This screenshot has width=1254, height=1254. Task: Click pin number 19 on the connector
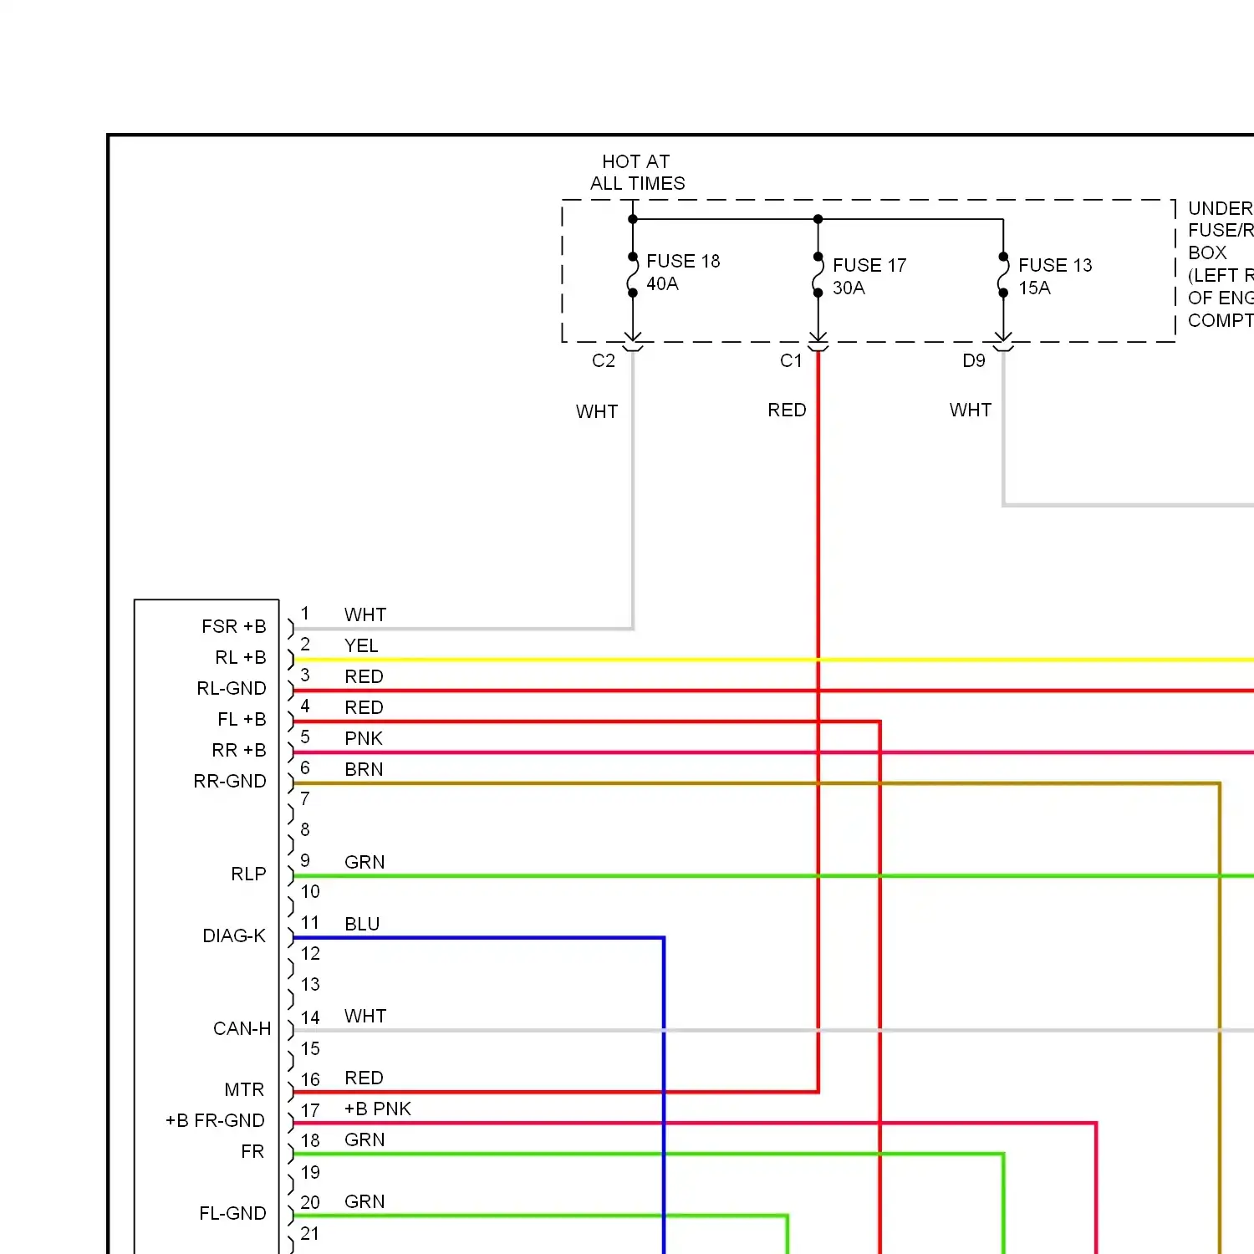[310, 1172]
